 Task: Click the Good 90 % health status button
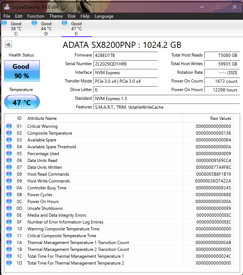pos(22,71)
